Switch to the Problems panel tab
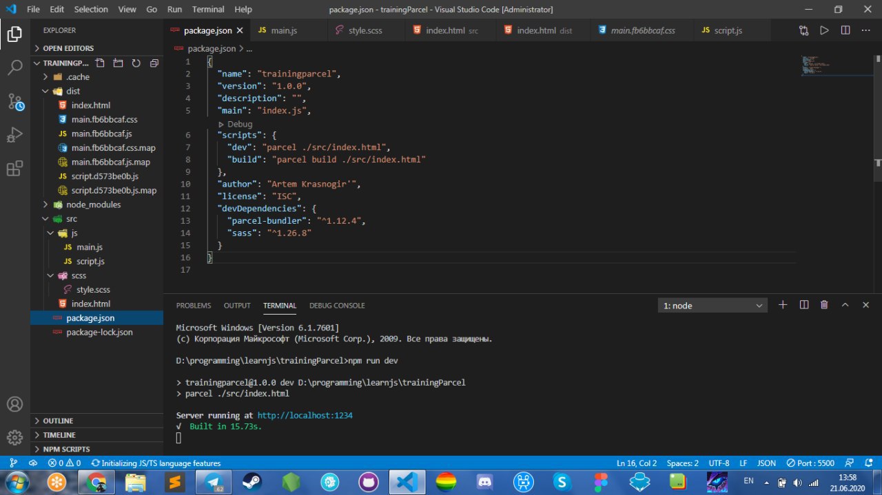 pos(194,306)
